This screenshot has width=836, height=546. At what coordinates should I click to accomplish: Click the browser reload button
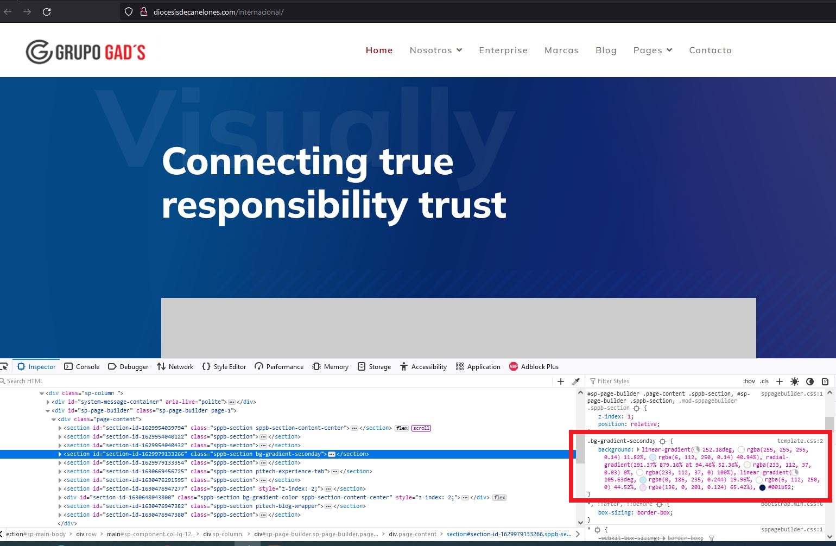(x=47, y=11)
